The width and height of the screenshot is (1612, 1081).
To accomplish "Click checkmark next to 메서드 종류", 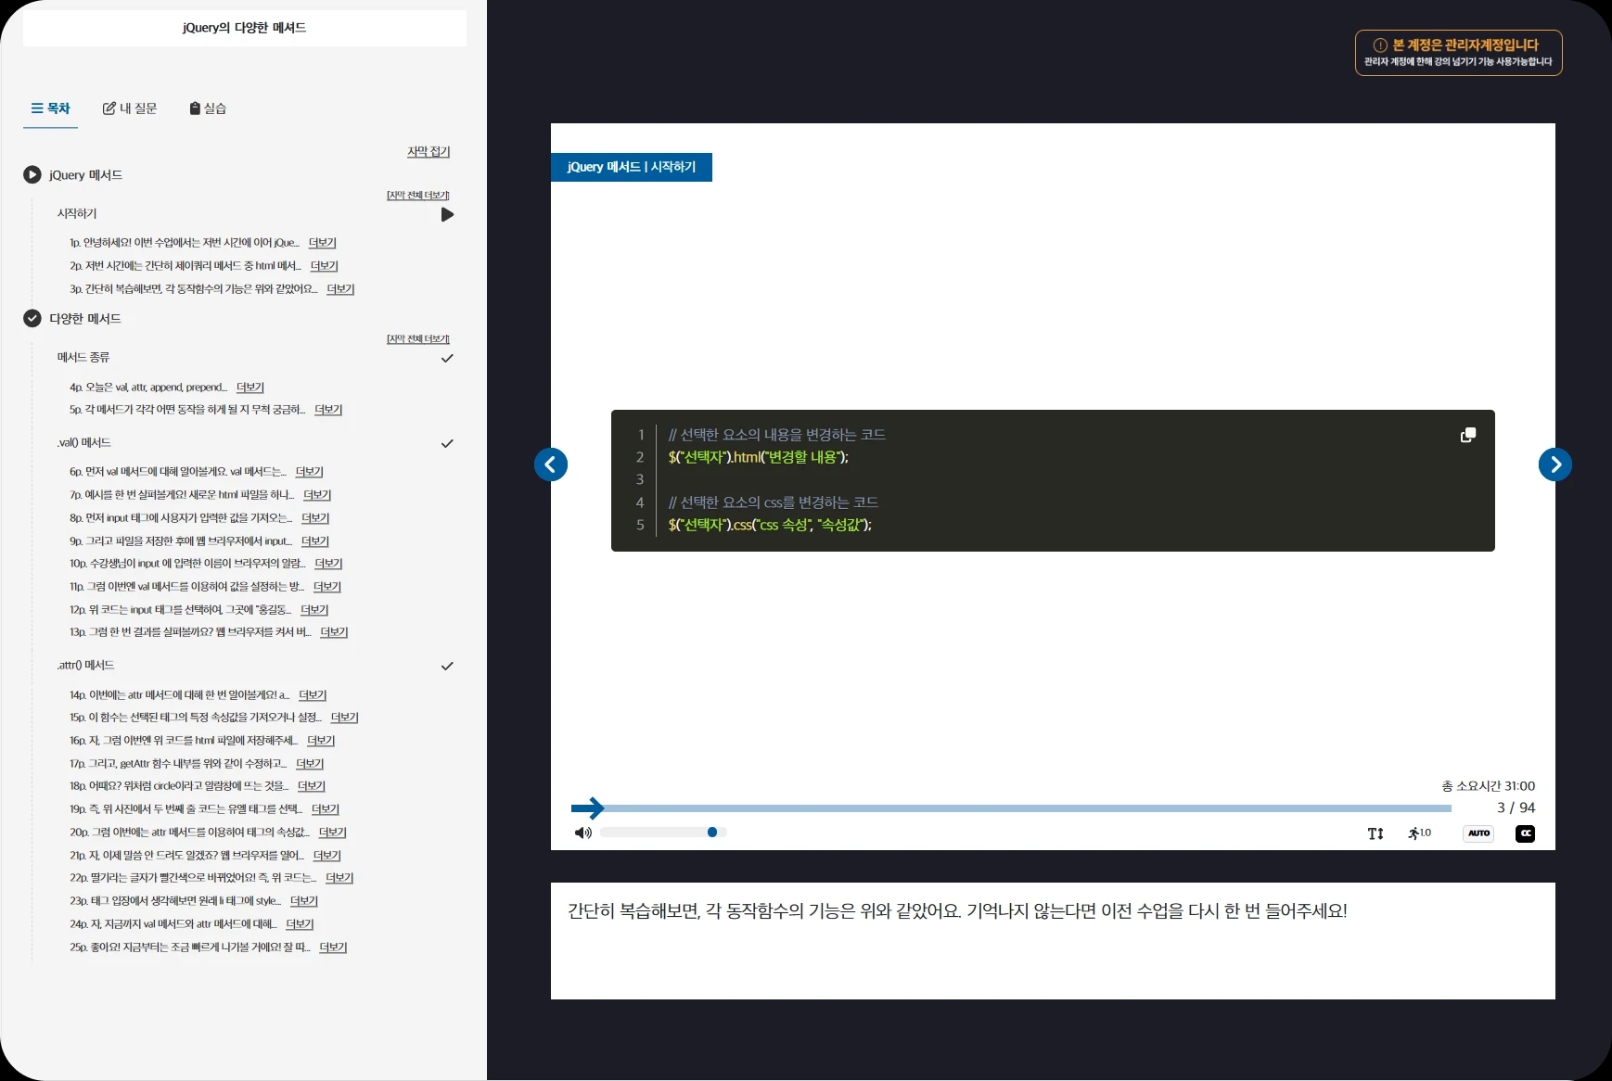I will tap(447, 358).
